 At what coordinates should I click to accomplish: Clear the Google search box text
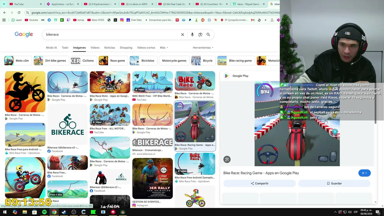pyautogui.click(x=182, y=34)
